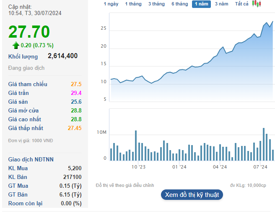This screenshot has height=212, width=275.
Task: Display "Tất cả" full history range
Action: point(241,4)
